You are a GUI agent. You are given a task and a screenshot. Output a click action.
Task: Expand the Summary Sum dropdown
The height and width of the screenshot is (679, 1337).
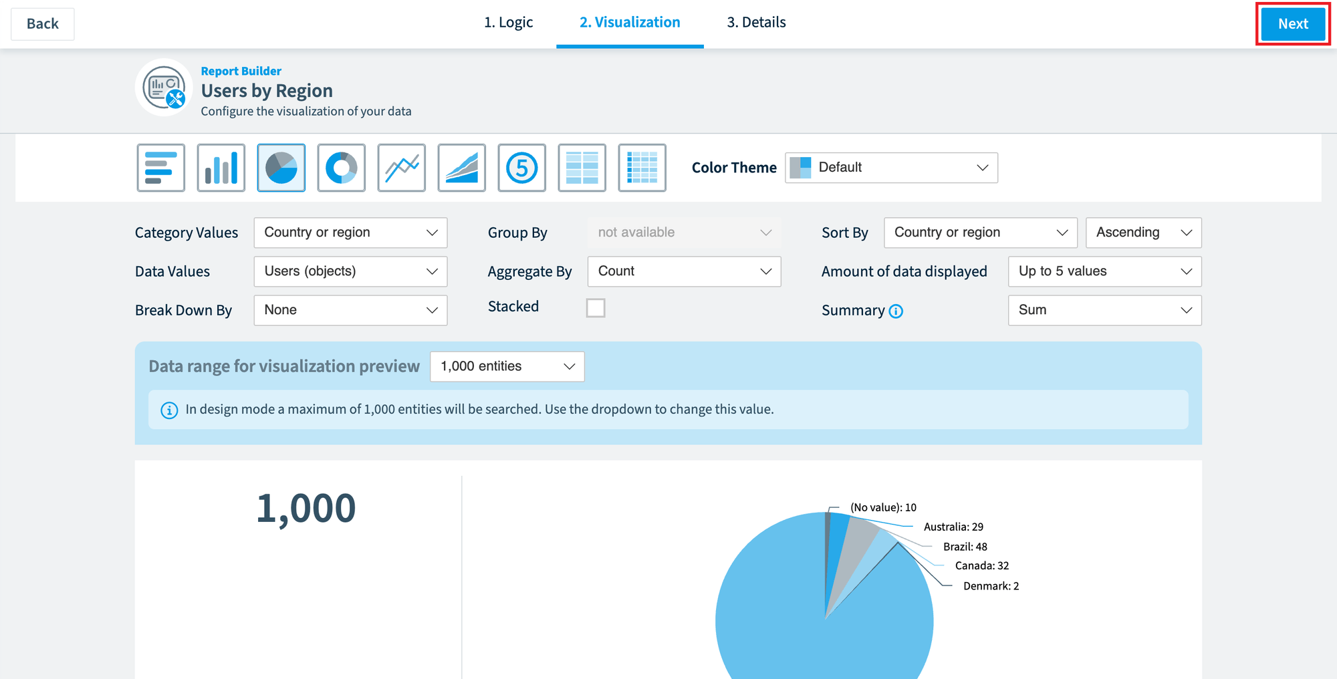pyautogui.click(x=1105, y=310)
